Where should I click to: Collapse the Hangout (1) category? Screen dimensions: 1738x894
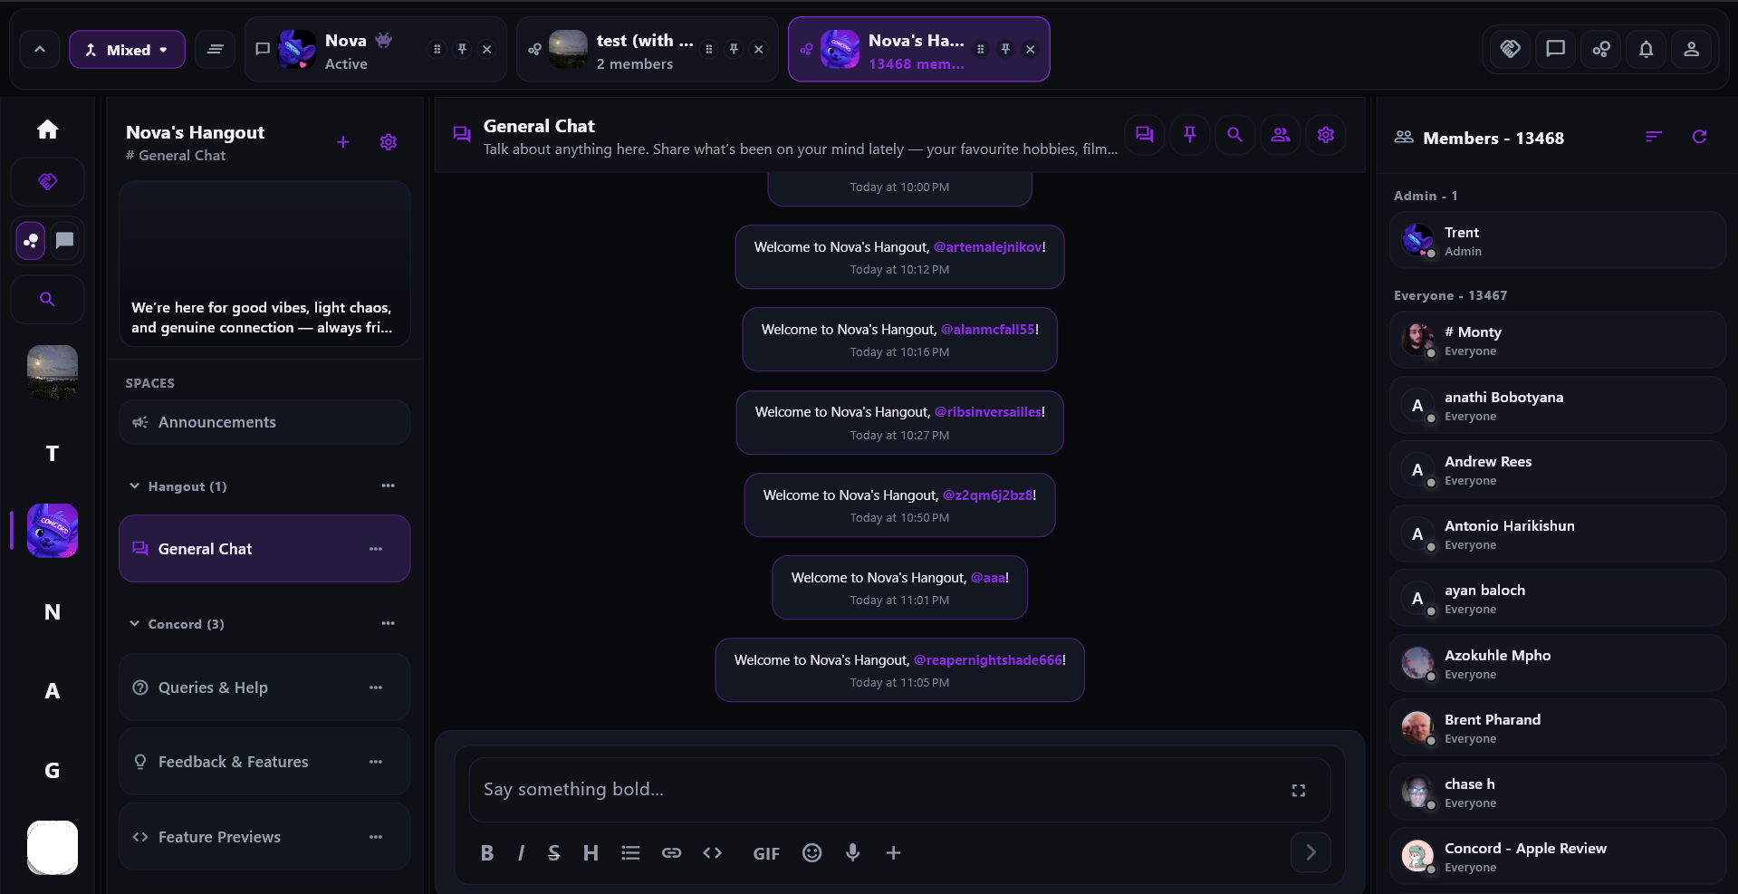(x=135, y=486)
